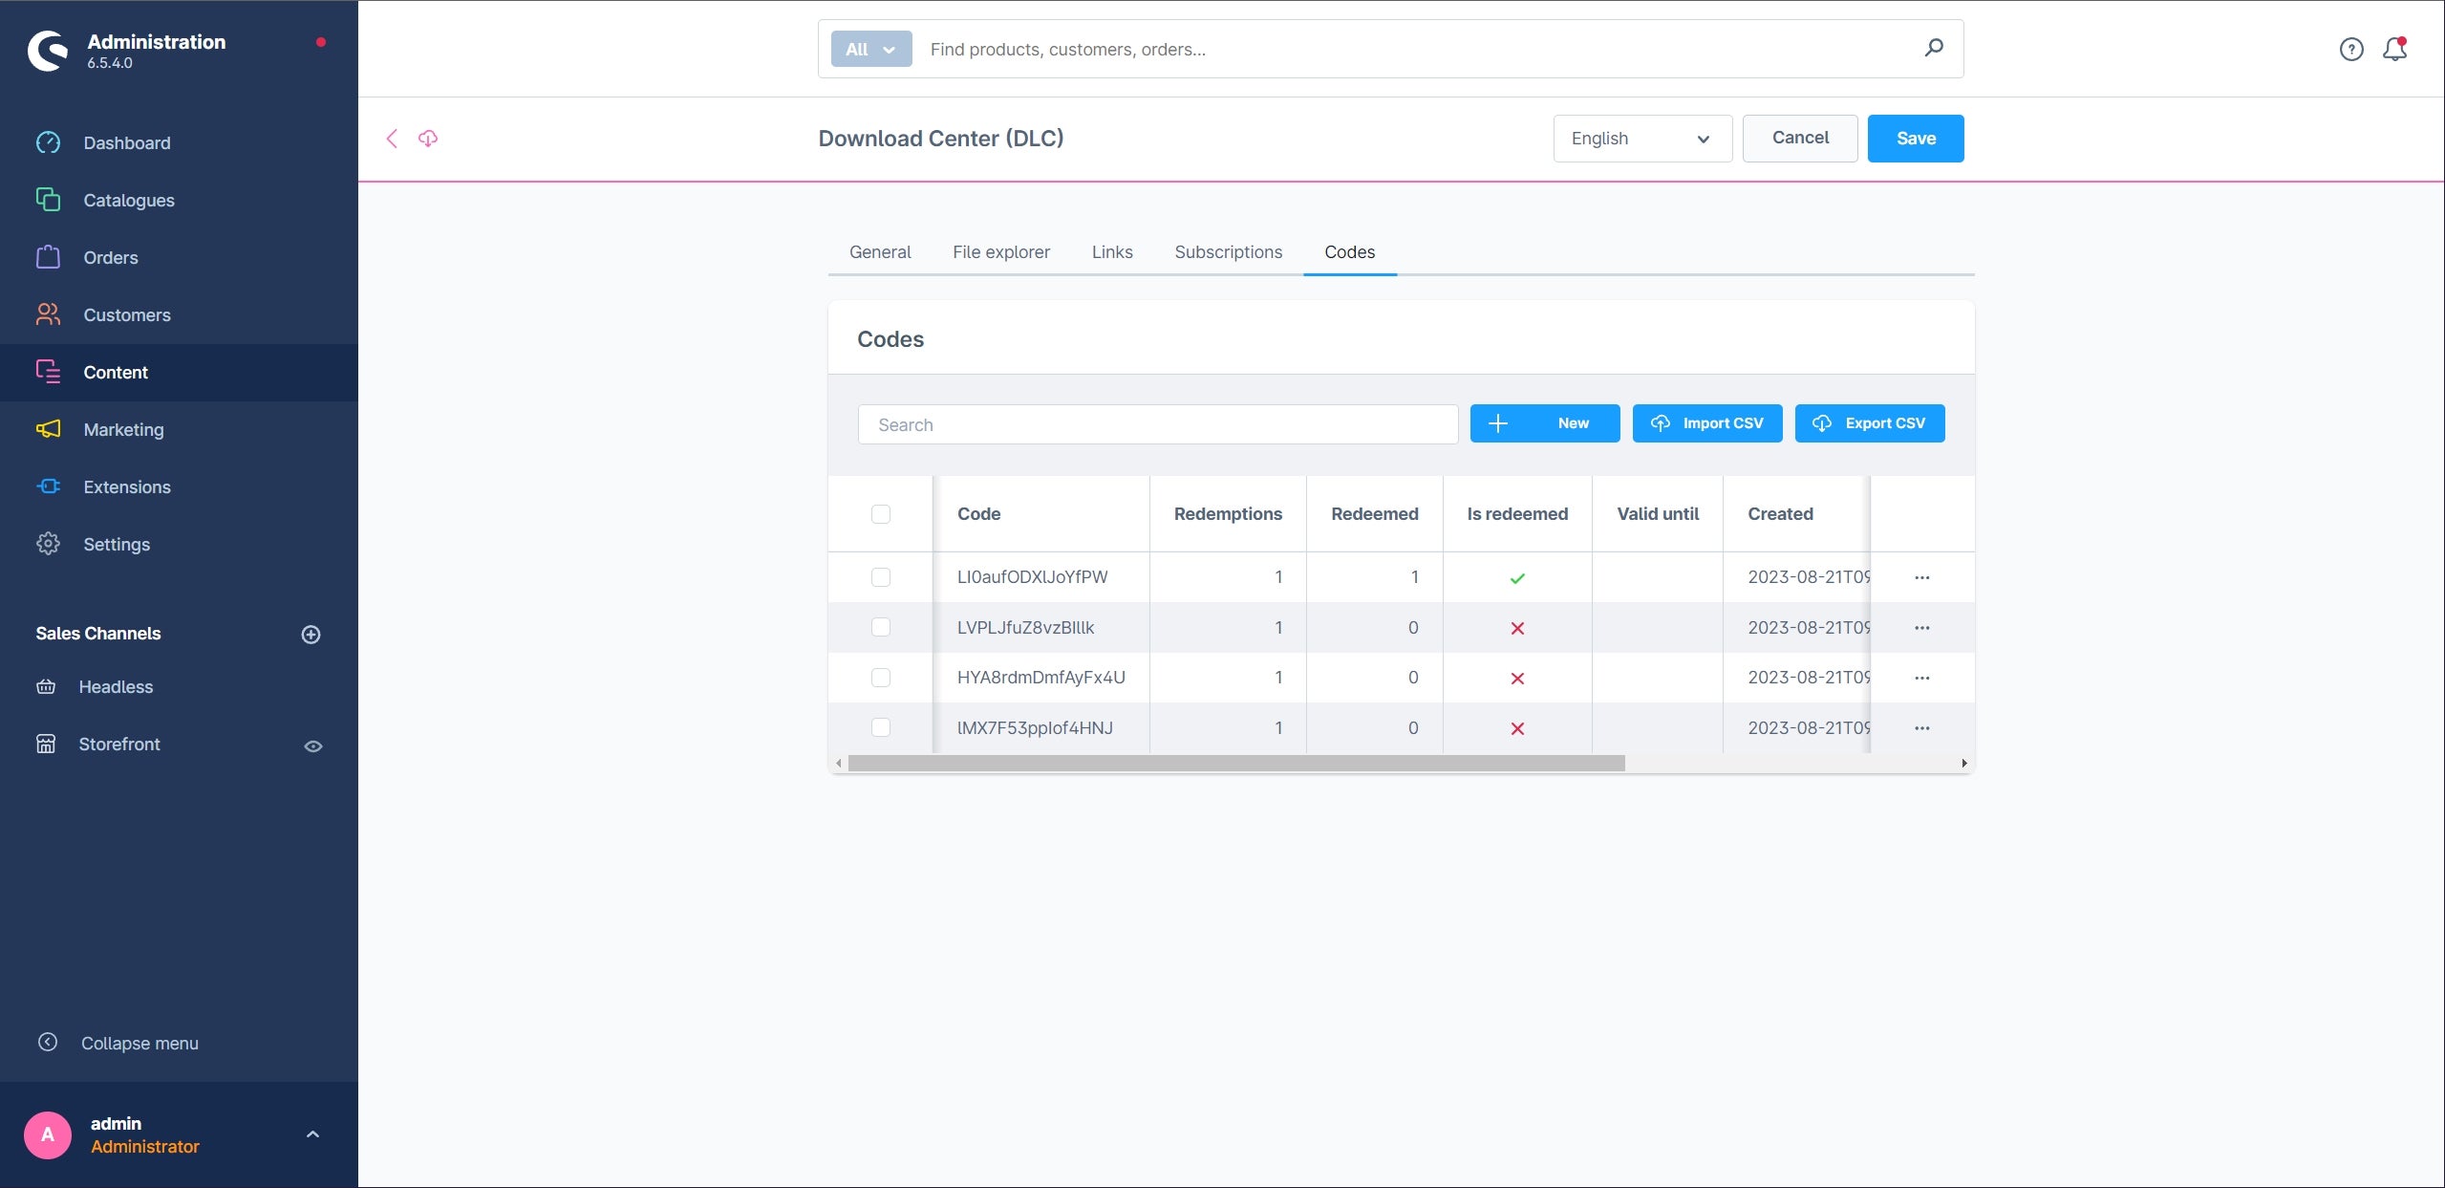
Task: Open actions menu for HYA8rdmDmfAyFx4U
Action: [x=1921, y=678]
